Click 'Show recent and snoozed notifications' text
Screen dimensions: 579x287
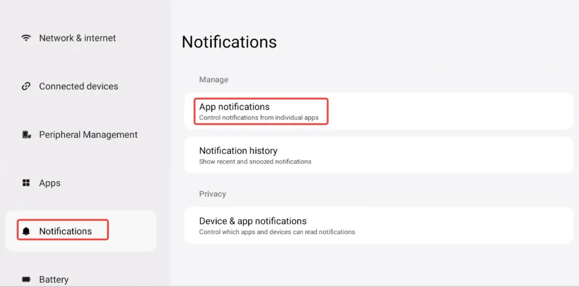click(255, 161)
